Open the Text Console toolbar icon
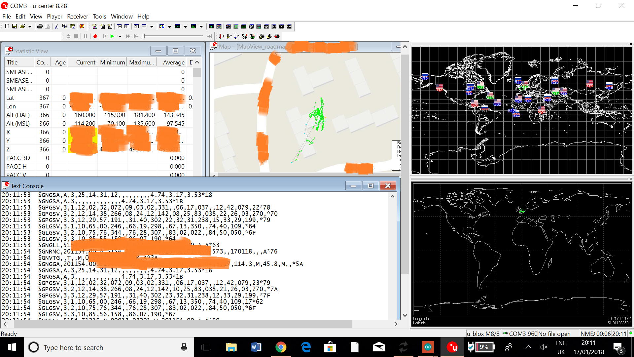Viewport: 634px width, 357px height. [x=110, y=26]
